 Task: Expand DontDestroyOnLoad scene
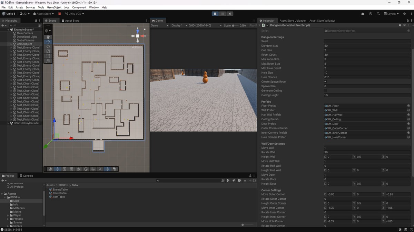coord(8,123)
